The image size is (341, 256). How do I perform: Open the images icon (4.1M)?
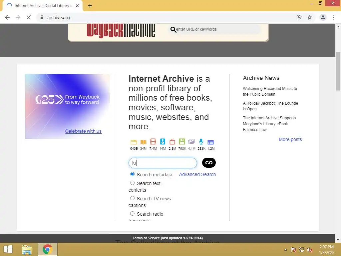point(191,142)
